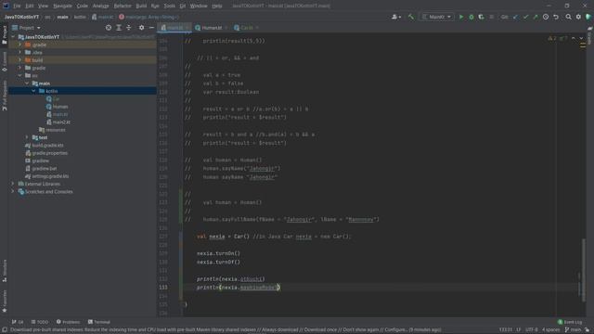Open the Pull Requests tool window stripe
594x334 pixels.
click(x=5, y=95)
